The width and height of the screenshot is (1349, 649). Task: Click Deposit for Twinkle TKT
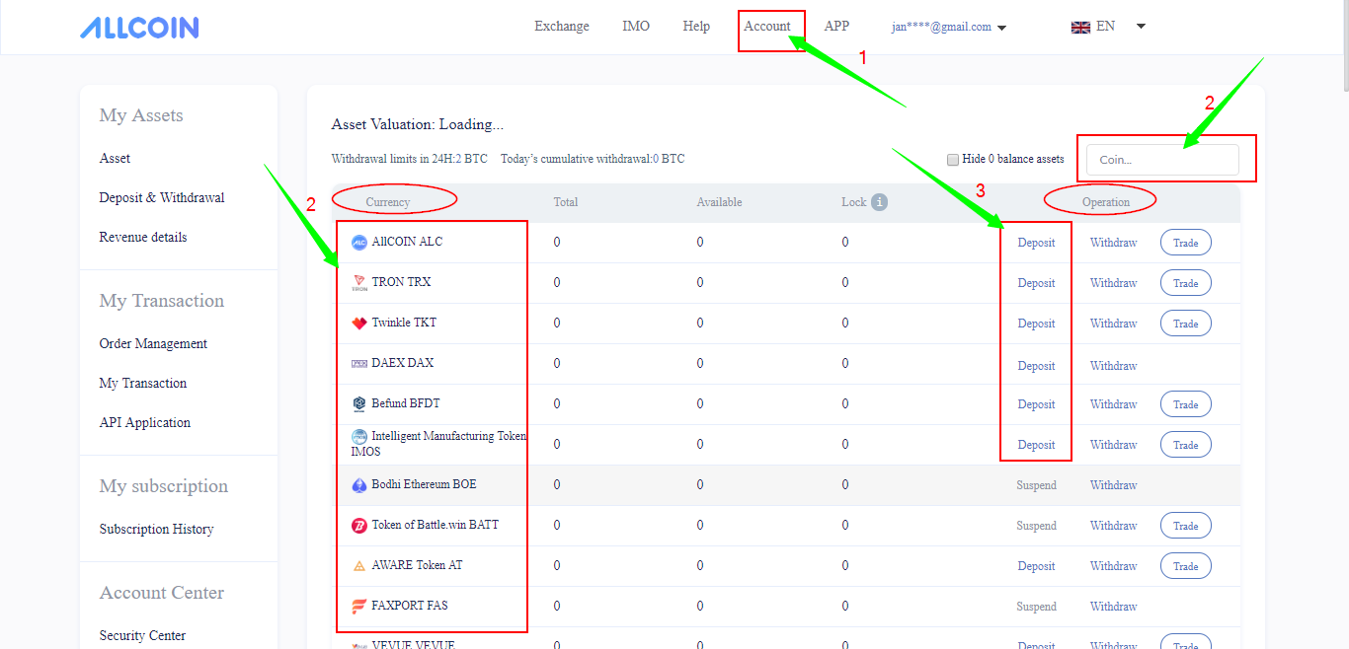pyautogui.click(x=1037, y=324)
